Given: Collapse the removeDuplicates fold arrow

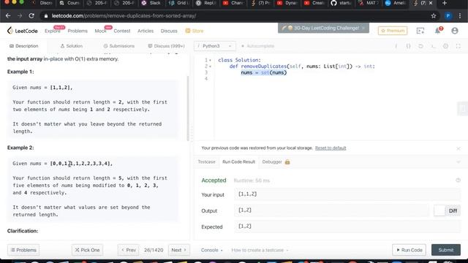Looking at the screenshot, I should (x=210, y=66).
